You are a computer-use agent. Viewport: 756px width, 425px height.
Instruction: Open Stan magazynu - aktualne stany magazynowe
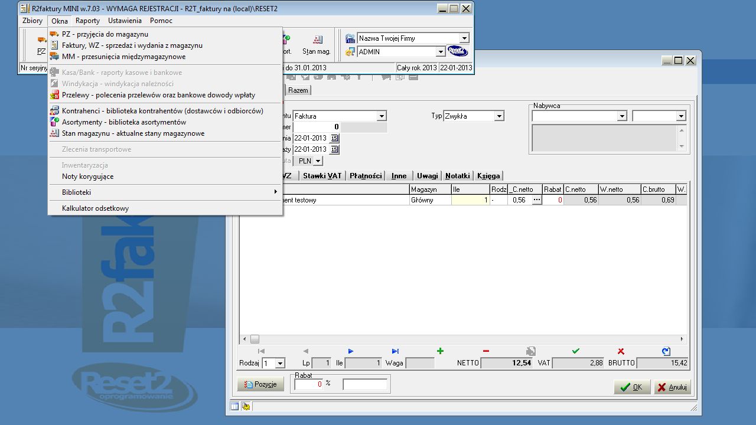click(x=165, y=133)
